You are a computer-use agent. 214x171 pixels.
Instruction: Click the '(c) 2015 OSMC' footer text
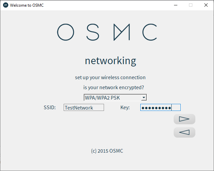tap(107, 151)
